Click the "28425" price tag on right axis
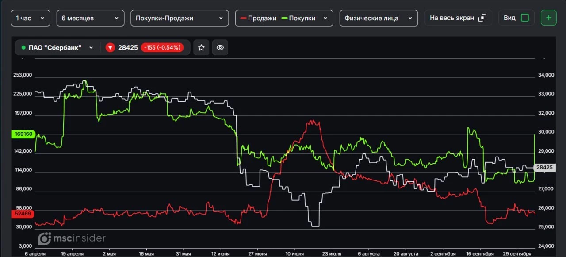566x257 pixels. click(544, 168)
